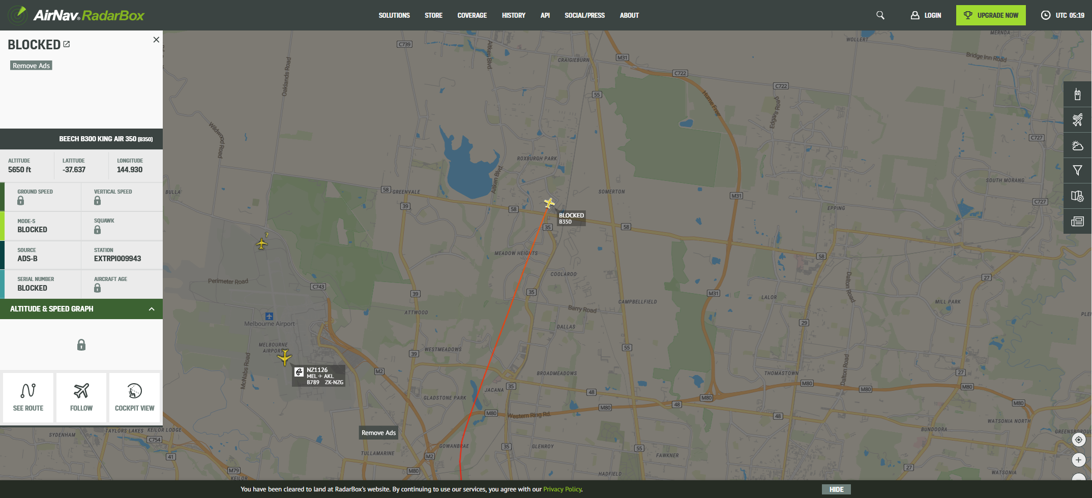This screenshot has width=1092, height=498.
Task: Open the map settings icon
Action: 1077,196
